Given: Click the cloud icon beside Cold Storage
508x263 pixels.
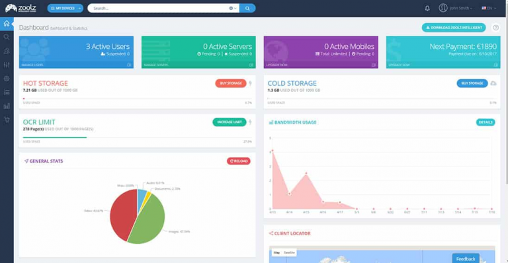Looking at the screenshot, I should click(493, 83).
